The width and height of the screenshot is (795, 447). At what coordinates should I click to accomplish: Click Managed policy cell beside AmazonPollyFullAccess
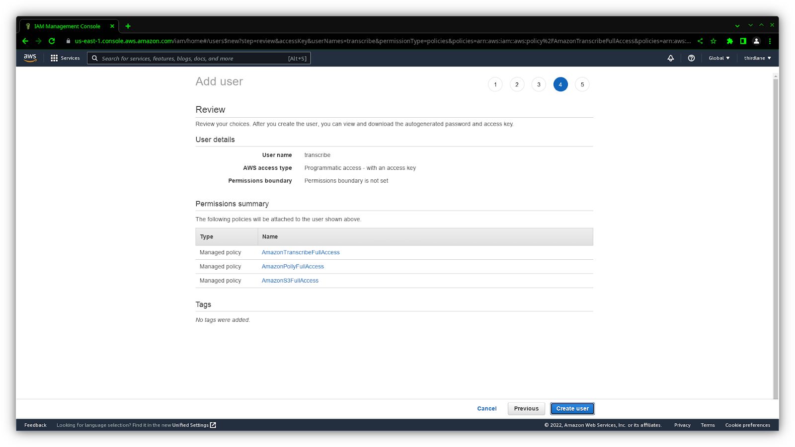(221, 267)
